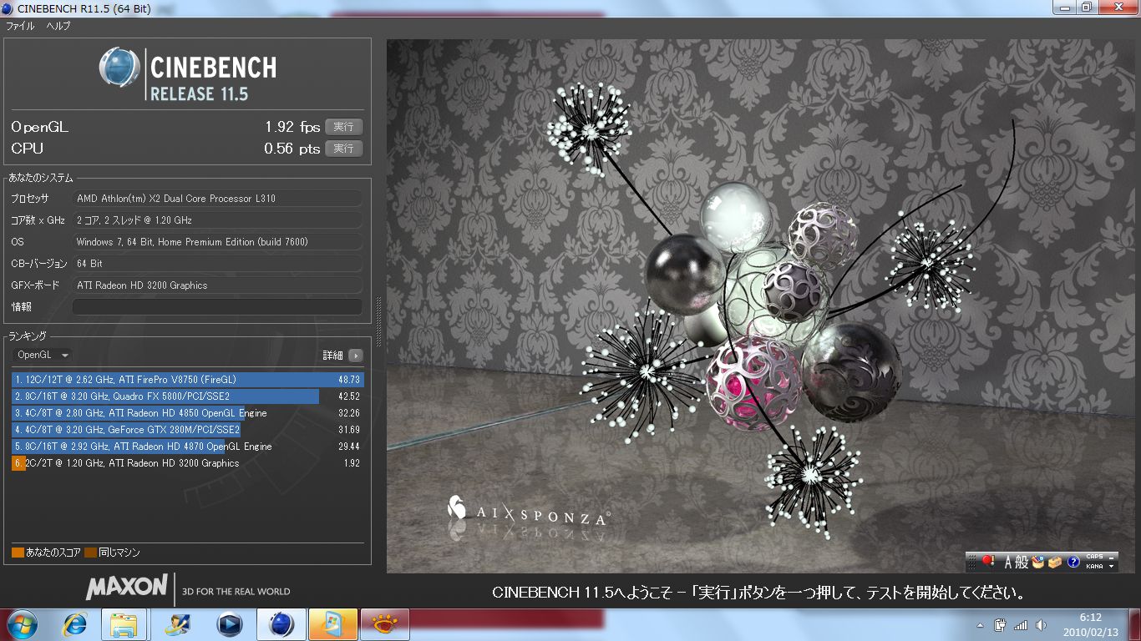Screen dimensions: 1141x641
Task: Open the blue play-button media player icon
Action: [230, 623]
